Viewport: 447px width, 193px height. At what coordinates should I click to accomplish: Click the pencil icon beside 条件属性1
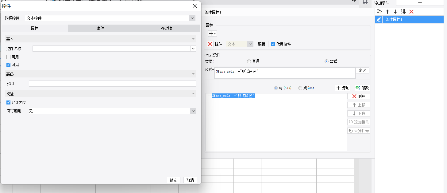tap(379, 19)
